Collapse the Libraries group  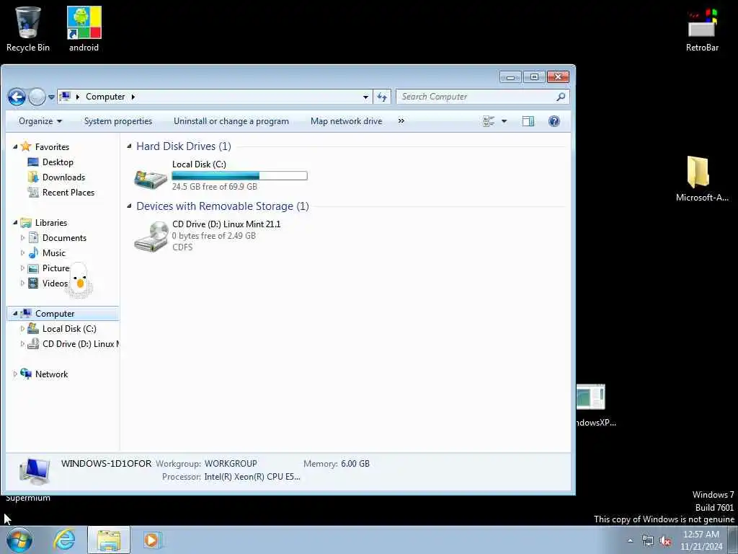click(15, 222)
